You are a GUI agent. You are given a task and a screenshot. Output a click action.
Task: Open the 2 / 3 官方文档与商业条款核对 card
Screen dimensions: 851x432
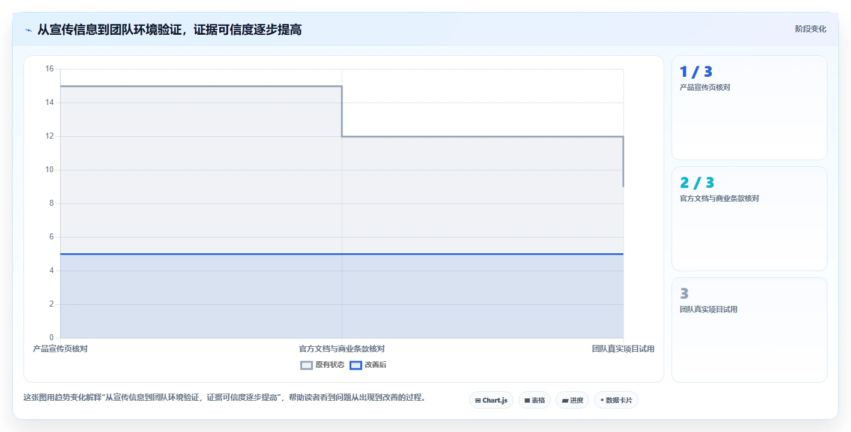pyautogui.click(x=750, y=219)
